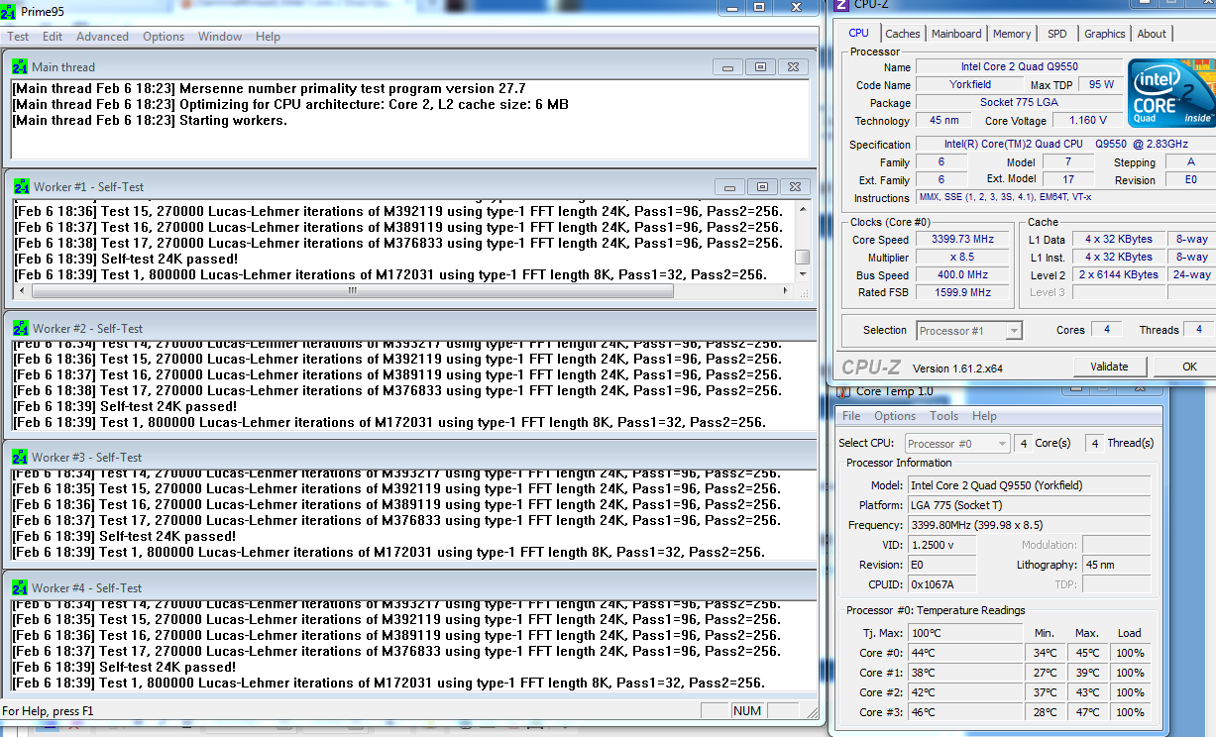
Task: Click Core #0 temperature reading 44°C
Action: (965, 653)
